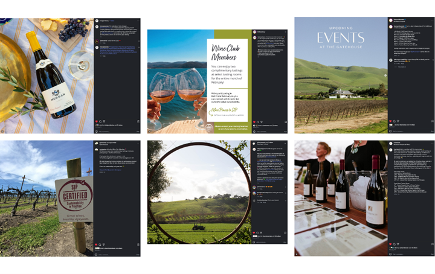Bookmark the Morgan wine bottle post

click(x=138, y=121)
